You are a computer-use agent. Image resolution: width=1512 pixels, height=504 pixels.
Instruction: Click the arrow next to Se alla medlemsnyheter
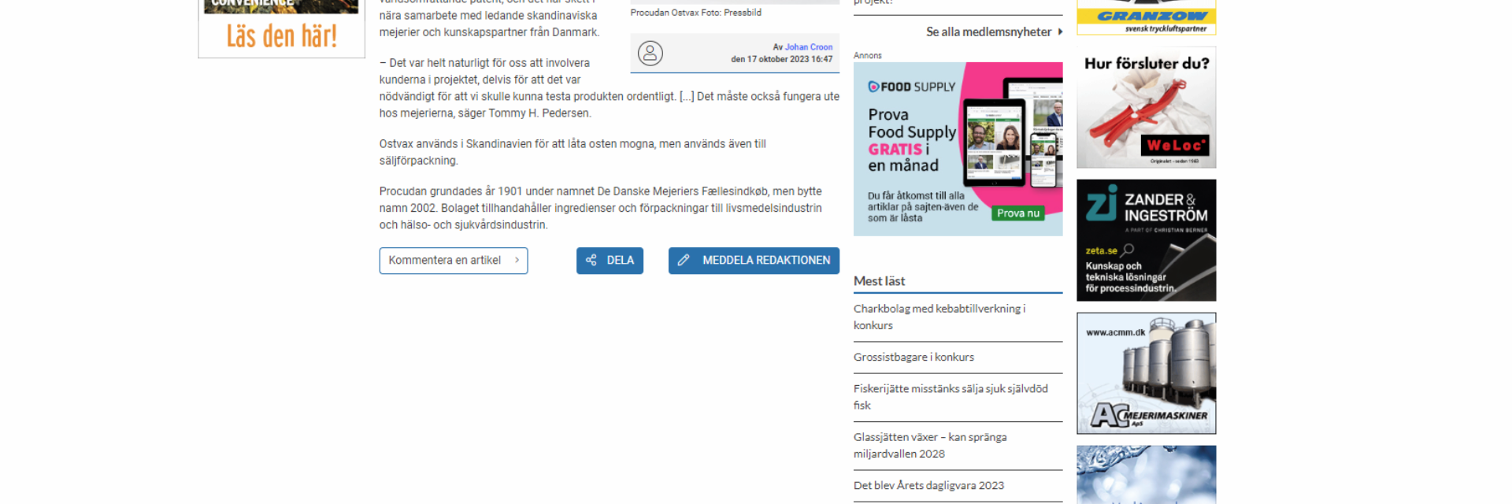click(x=1060, y=31)
